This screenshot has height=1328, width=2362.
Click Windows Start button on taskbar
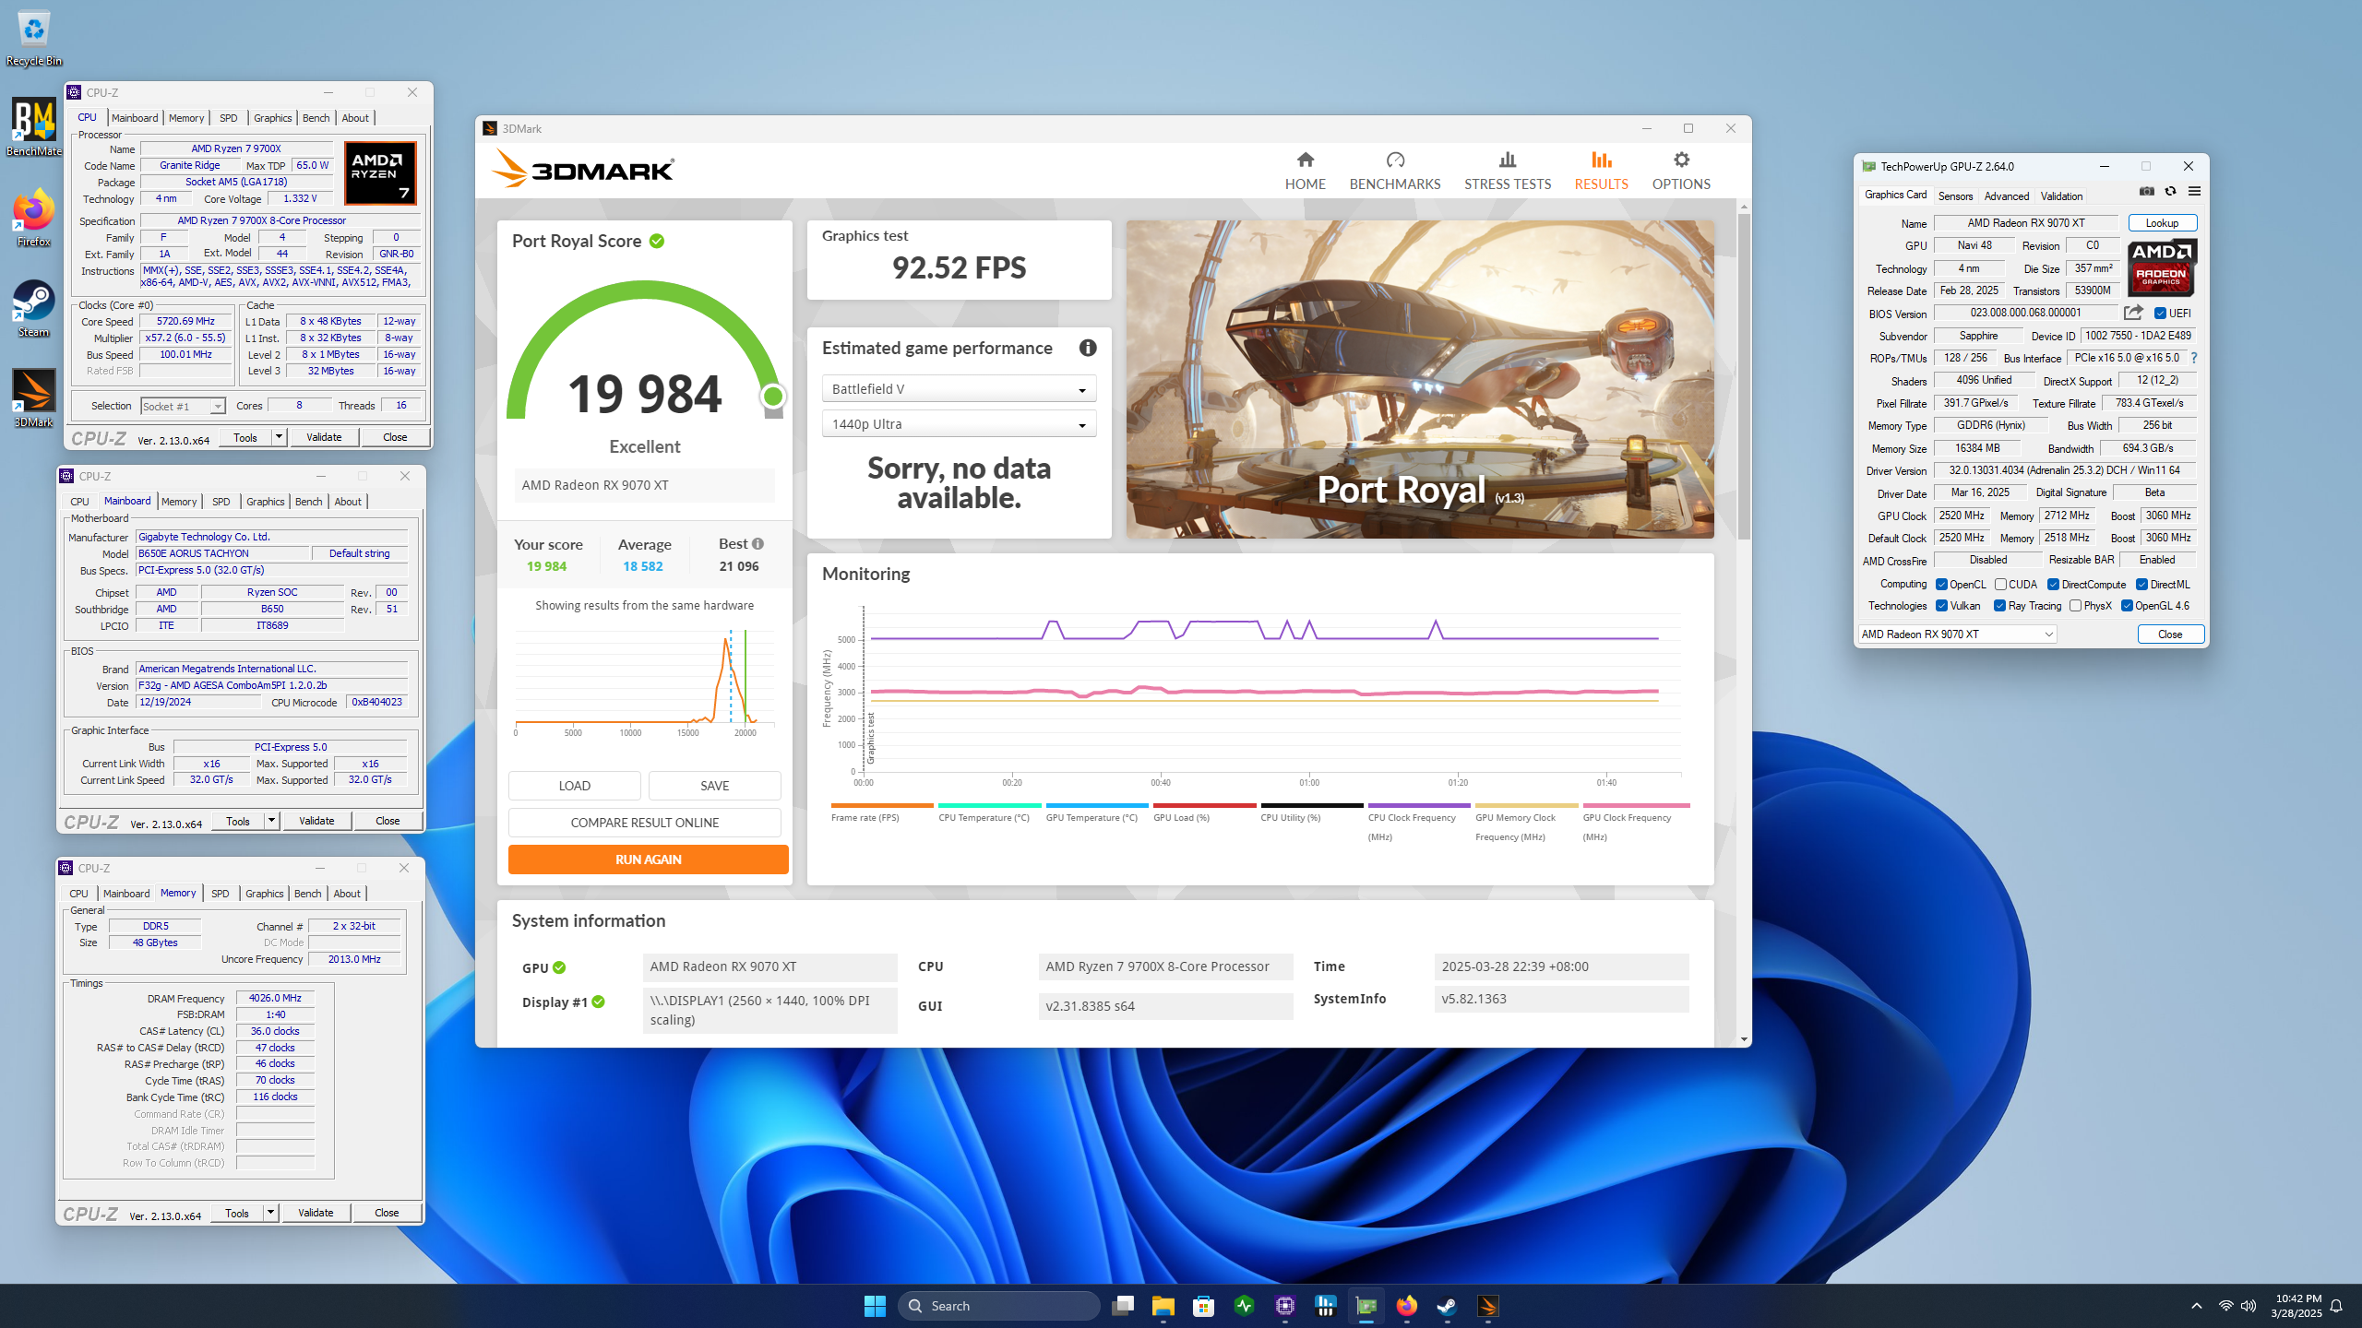[x=875, y=1306]
